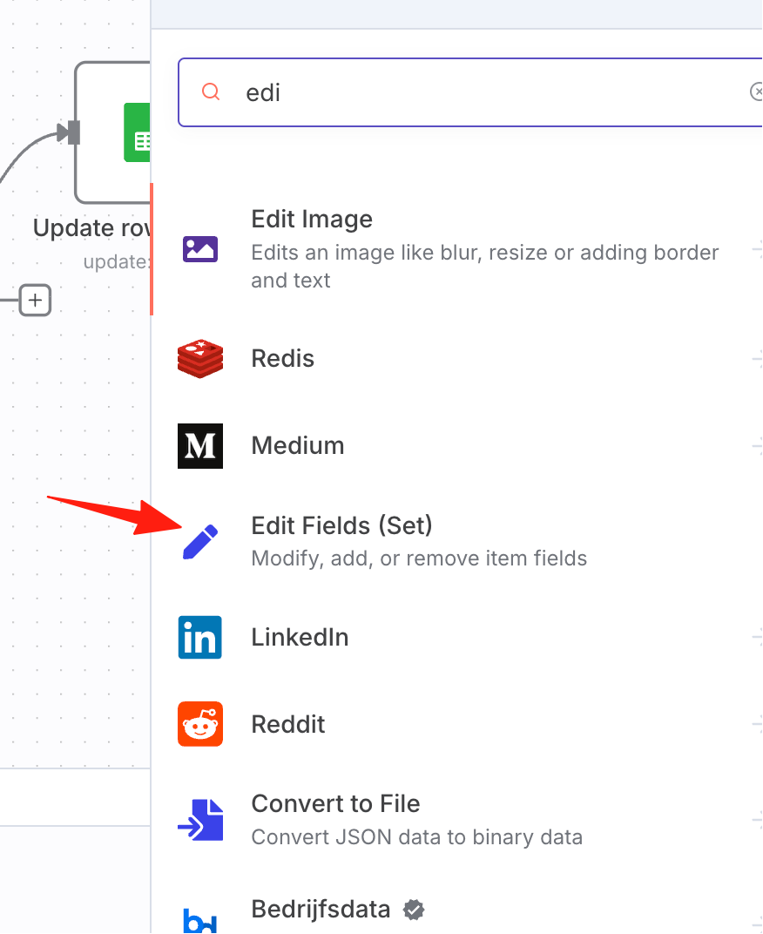Add the 'Edit Fields (Set)' node
763x934 pixels.
point(457,542)
